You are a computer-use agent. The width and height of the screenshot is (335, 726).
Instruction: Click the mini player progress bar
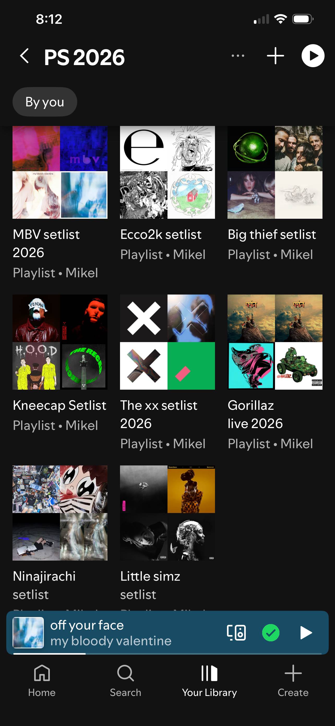(167, 654)
